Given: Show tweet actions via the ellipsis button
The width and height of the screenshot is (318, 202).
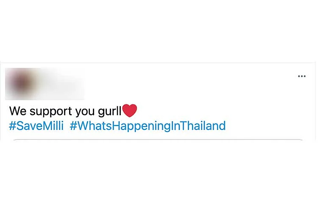Looking at the screenshot, I should 302,76.
